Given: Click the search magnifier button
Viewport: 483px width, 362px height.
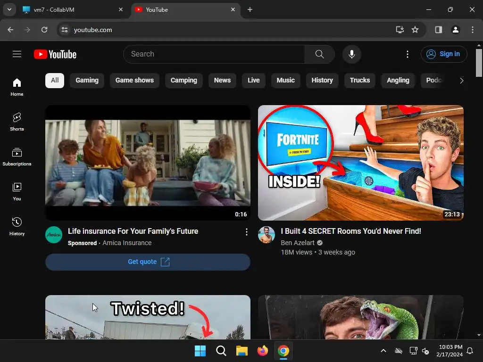Looking at the screenshot, I should 320,54.
